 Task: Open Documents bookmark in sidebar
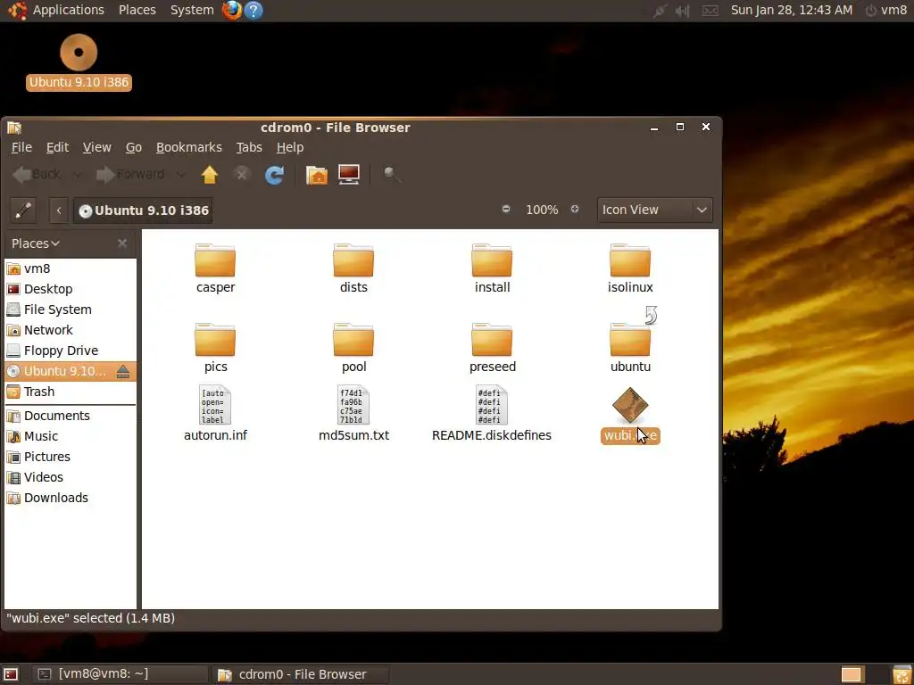[x=70, y=416]
